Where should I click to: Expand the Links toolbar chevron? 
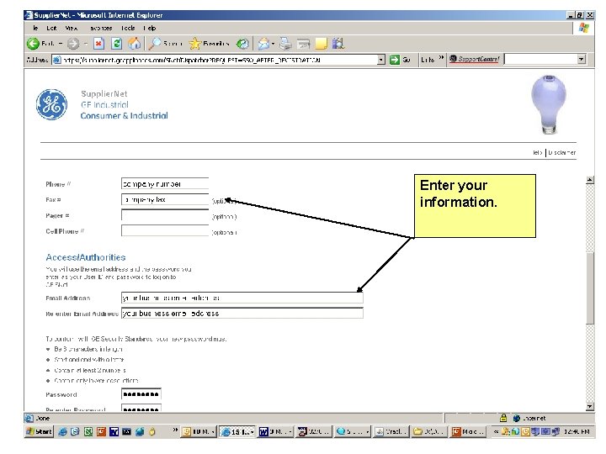click(441, 57)
